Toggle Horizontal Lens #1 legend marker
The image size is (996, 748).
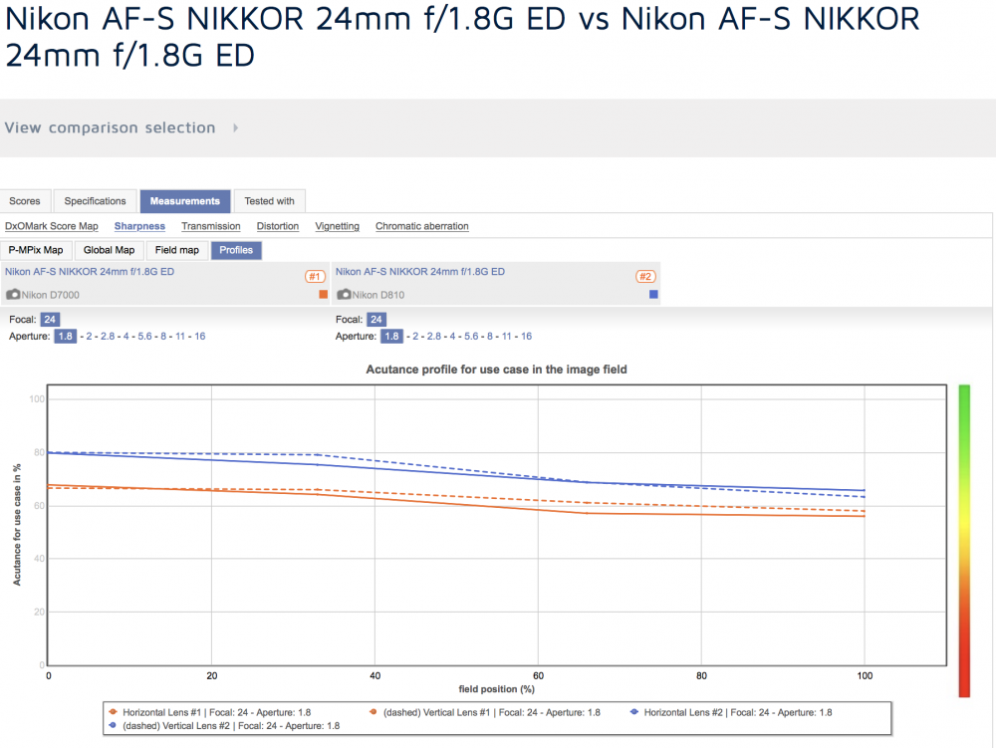(x=114, y=712)
